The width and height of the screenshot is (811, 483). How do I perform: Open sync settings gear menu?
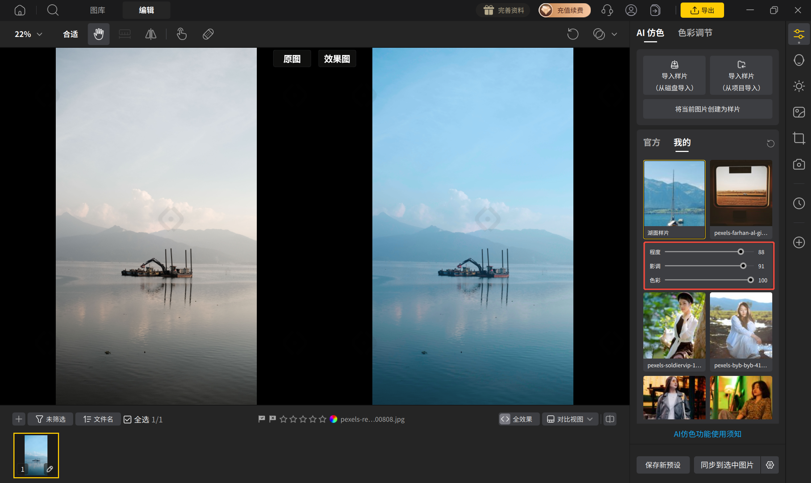[770, 465]
